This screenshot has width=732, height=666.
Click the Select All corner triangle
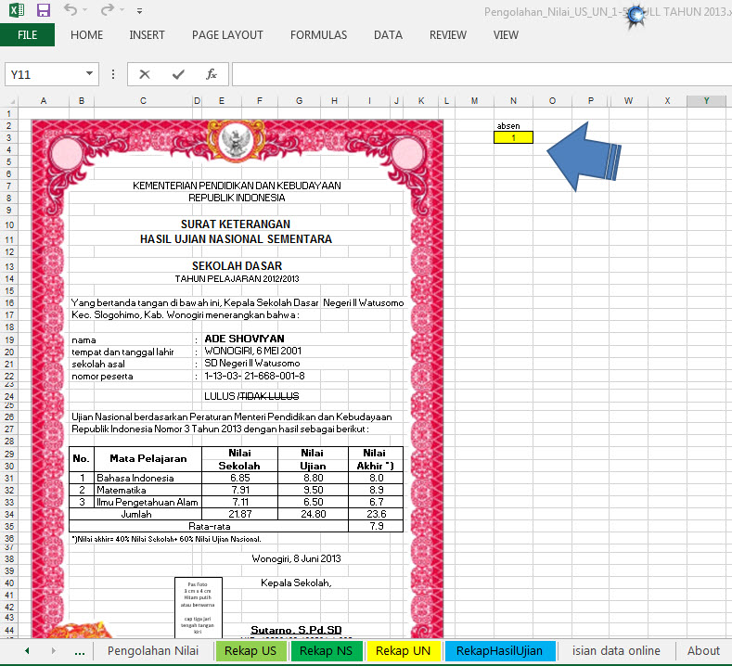12,101
